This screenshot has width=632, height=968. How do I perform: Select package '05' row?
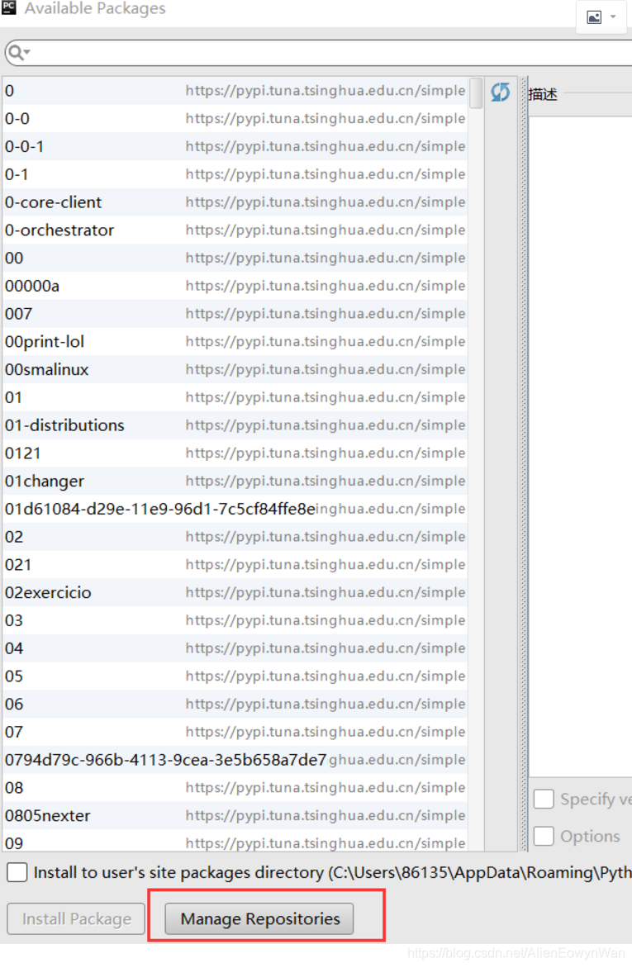coord(235,676)
